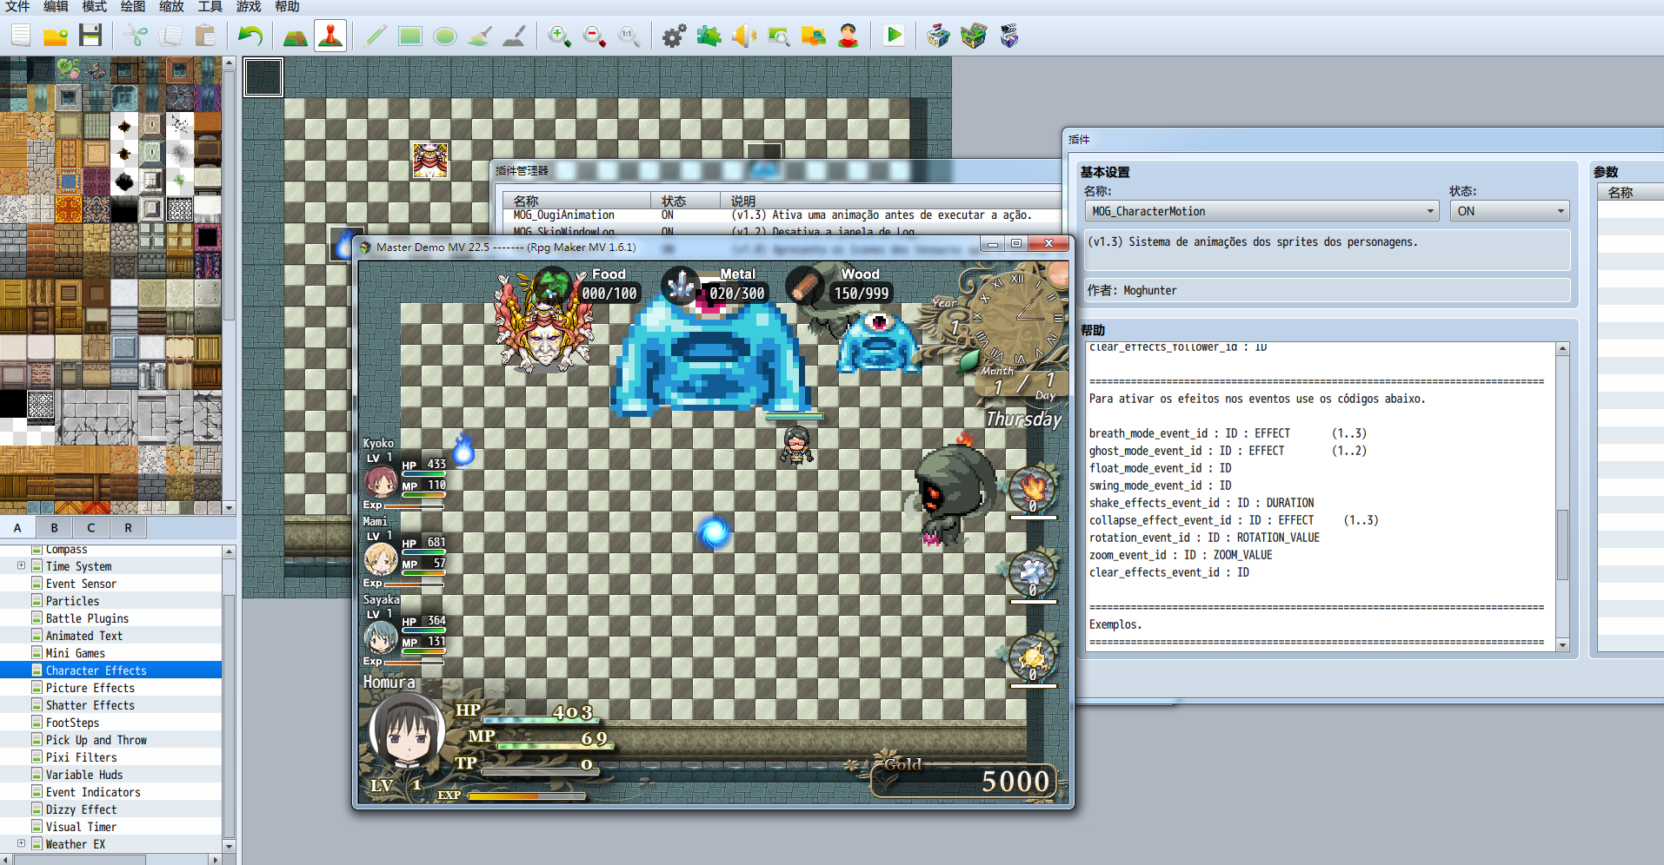Screen dimensions: 1664x865
Task: Click the Zoom In magnifier icon
Action: [x=560, y=36]
